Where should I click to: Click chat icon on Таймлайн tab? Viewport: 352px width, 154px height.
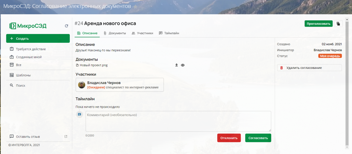[161, 33]
